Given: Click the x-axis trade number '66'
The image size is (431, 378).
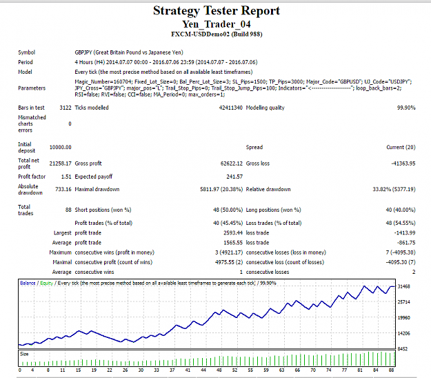Looking at the screenshot, I should 297,370.
